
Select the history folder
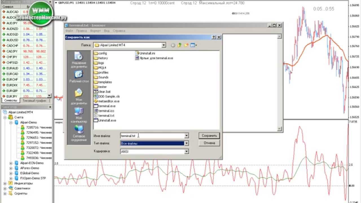click(x=101, y=58)
